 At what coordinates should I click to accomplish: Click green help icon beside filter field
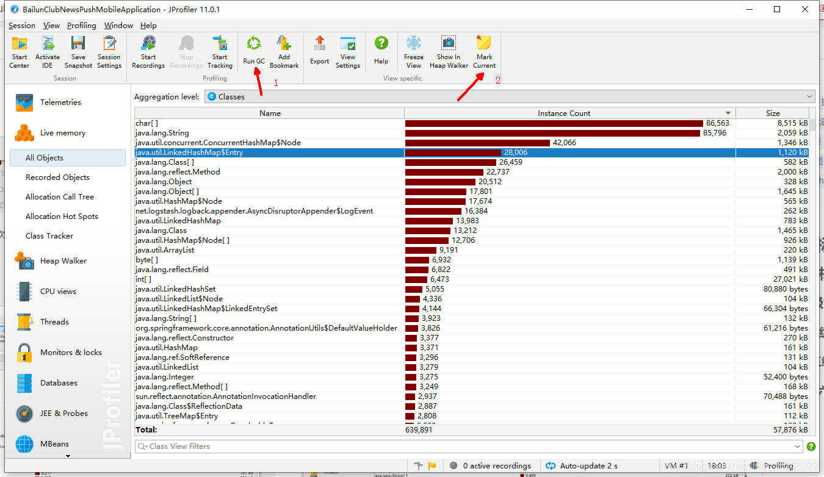click(x=811, y=447)
